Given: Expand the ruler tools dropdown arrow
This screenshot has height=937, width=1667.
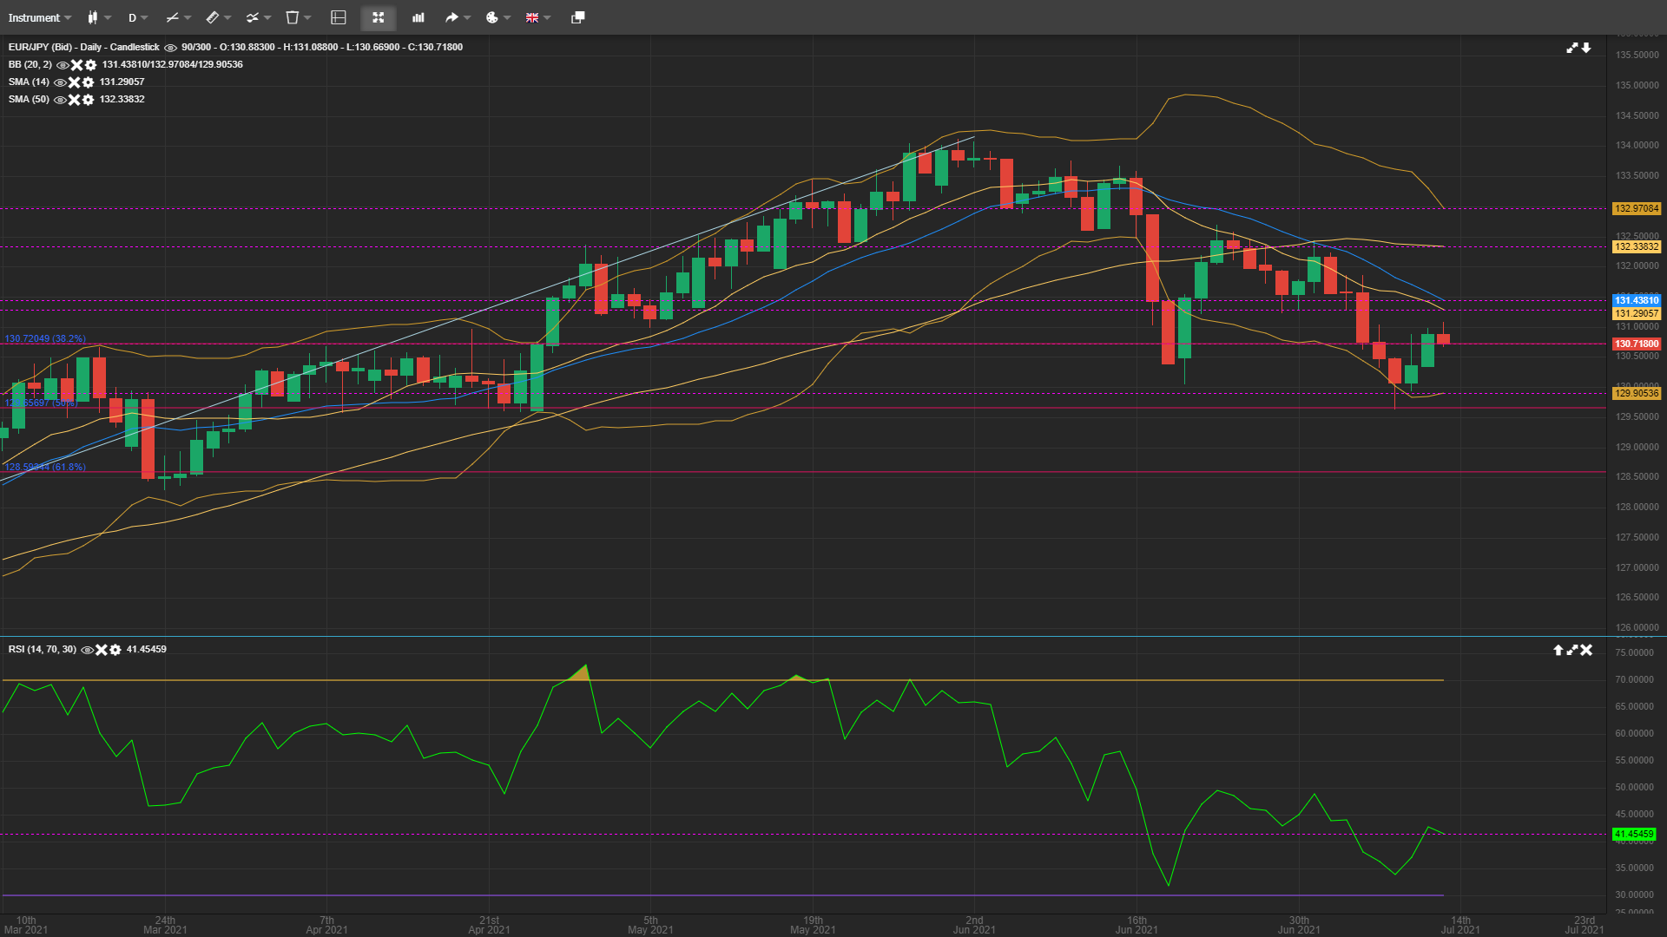Looking at the screenshot, I should [x=228, y=17].
